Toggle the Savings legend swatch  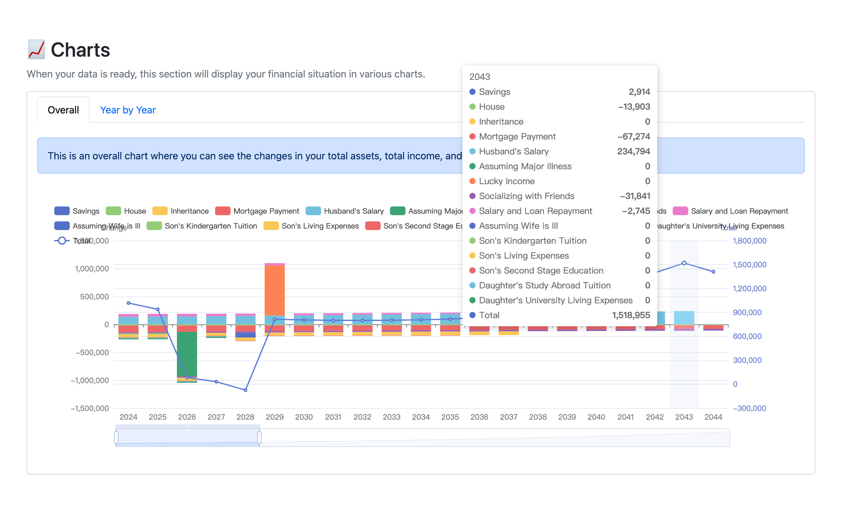(62, 211)
